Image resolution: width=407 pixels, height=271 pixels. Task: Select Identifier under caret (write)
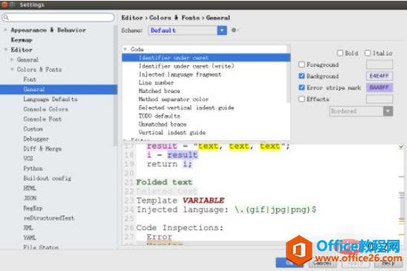click(186, 66)
